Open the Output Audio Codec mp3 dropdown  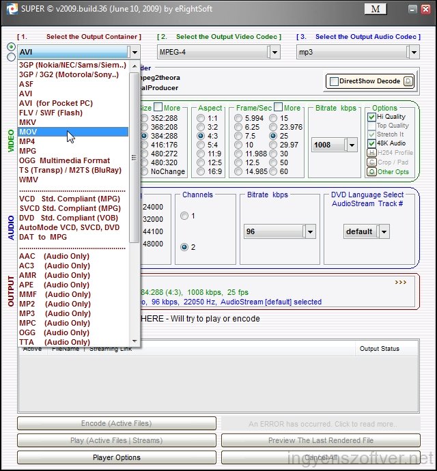click(414, 52)
